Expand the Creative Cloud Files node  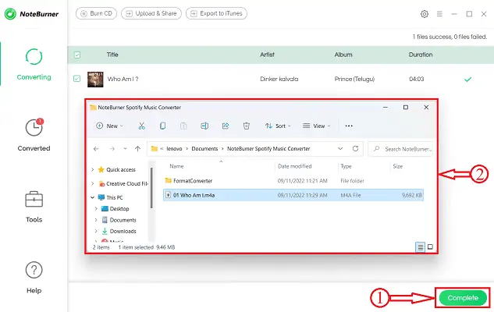pyautogui.click(x=93, y=183)
